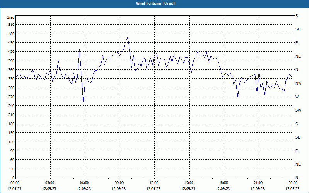This screenshot has height=193, width=309.
Task: Click the blue line's lowest dip before 06:00
Action: (x=83, y=104)
